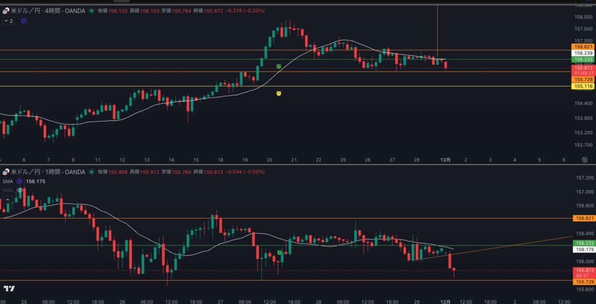Screen dimensions: 596x304
Task: Toggle visibility eye of the hidden SMA
Action: pyautogui.click(x=20, y=190)
